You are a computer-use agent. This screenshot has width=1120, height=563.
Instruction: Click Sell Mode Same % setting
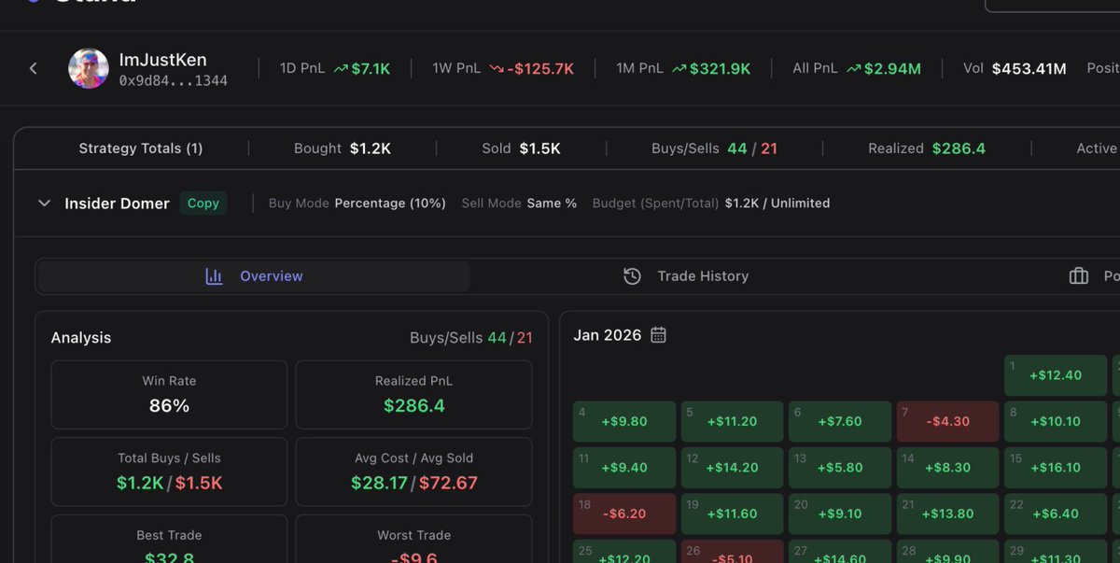pyautogui.click(x=519, y=203)
